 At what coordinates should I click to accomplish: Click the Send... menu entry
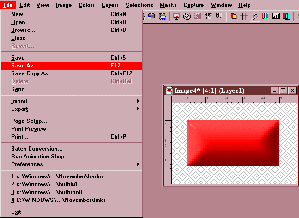point(72,89)
